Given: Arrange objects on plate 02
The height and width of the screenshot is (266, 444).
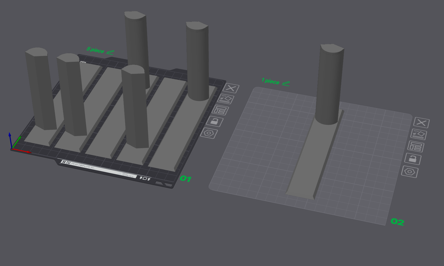Looking at the screenshot, I should click(416, 147).
